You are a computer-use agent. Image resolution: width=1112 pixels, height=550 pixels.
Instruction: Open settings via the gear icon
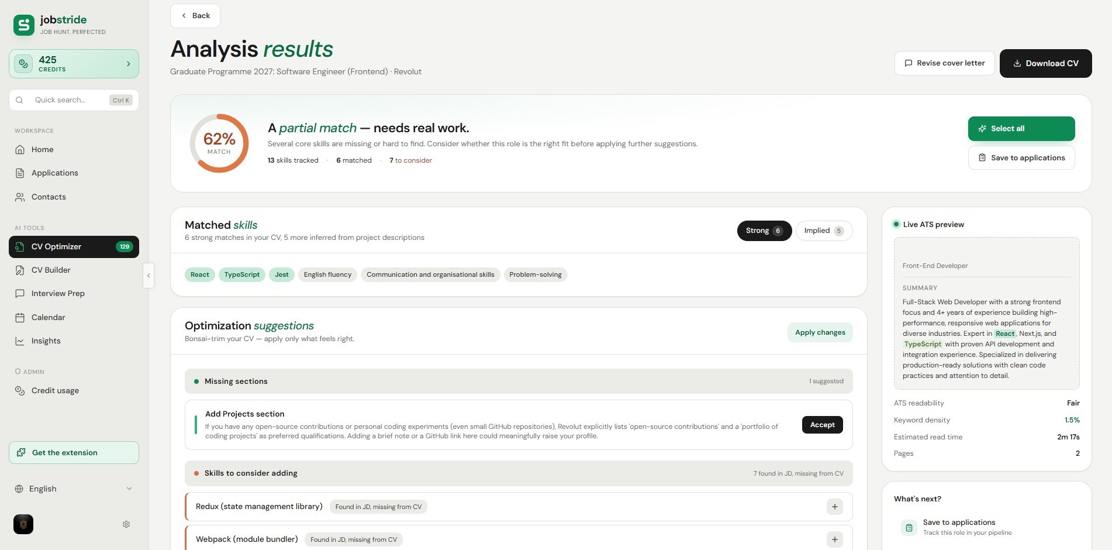click(x=126, y=524)
